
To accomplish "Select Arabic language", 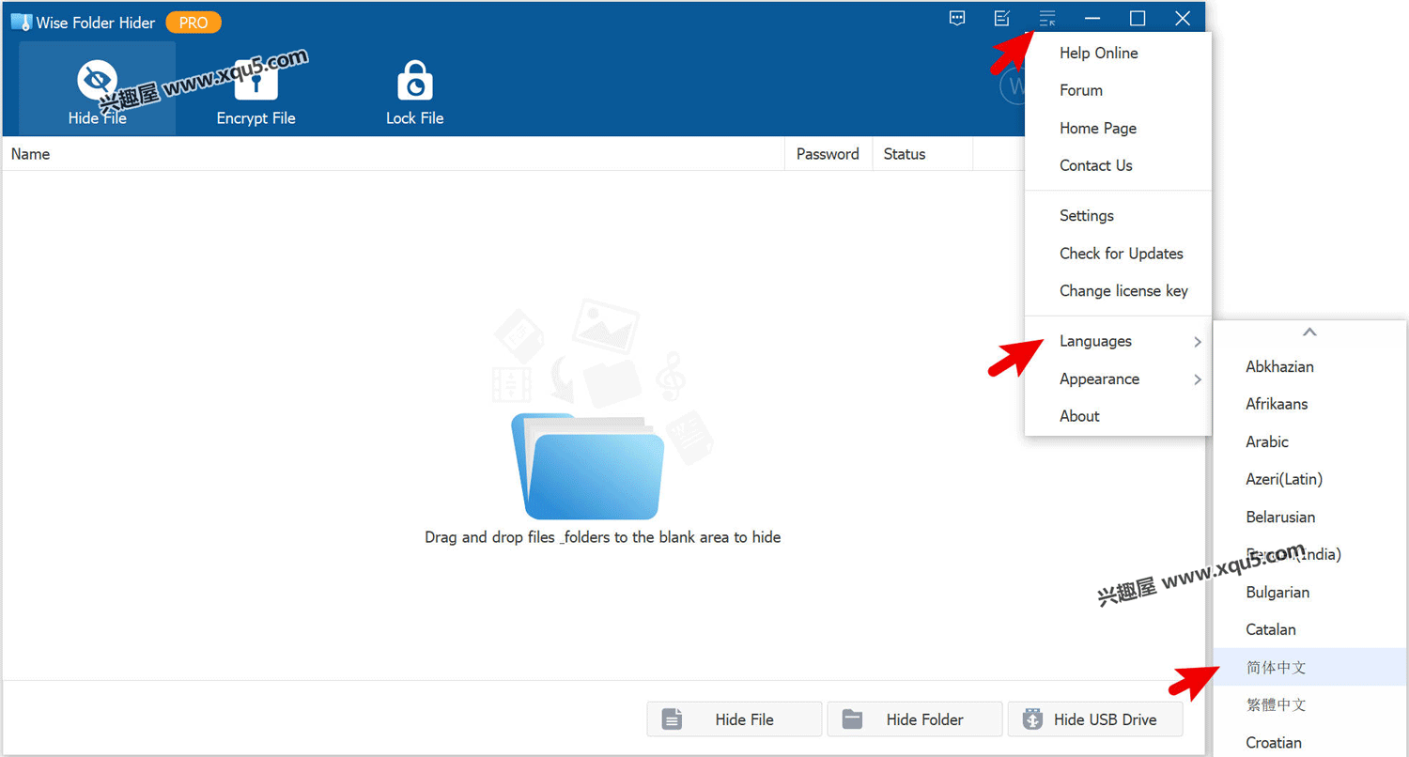I will [x=1310, y=441].
